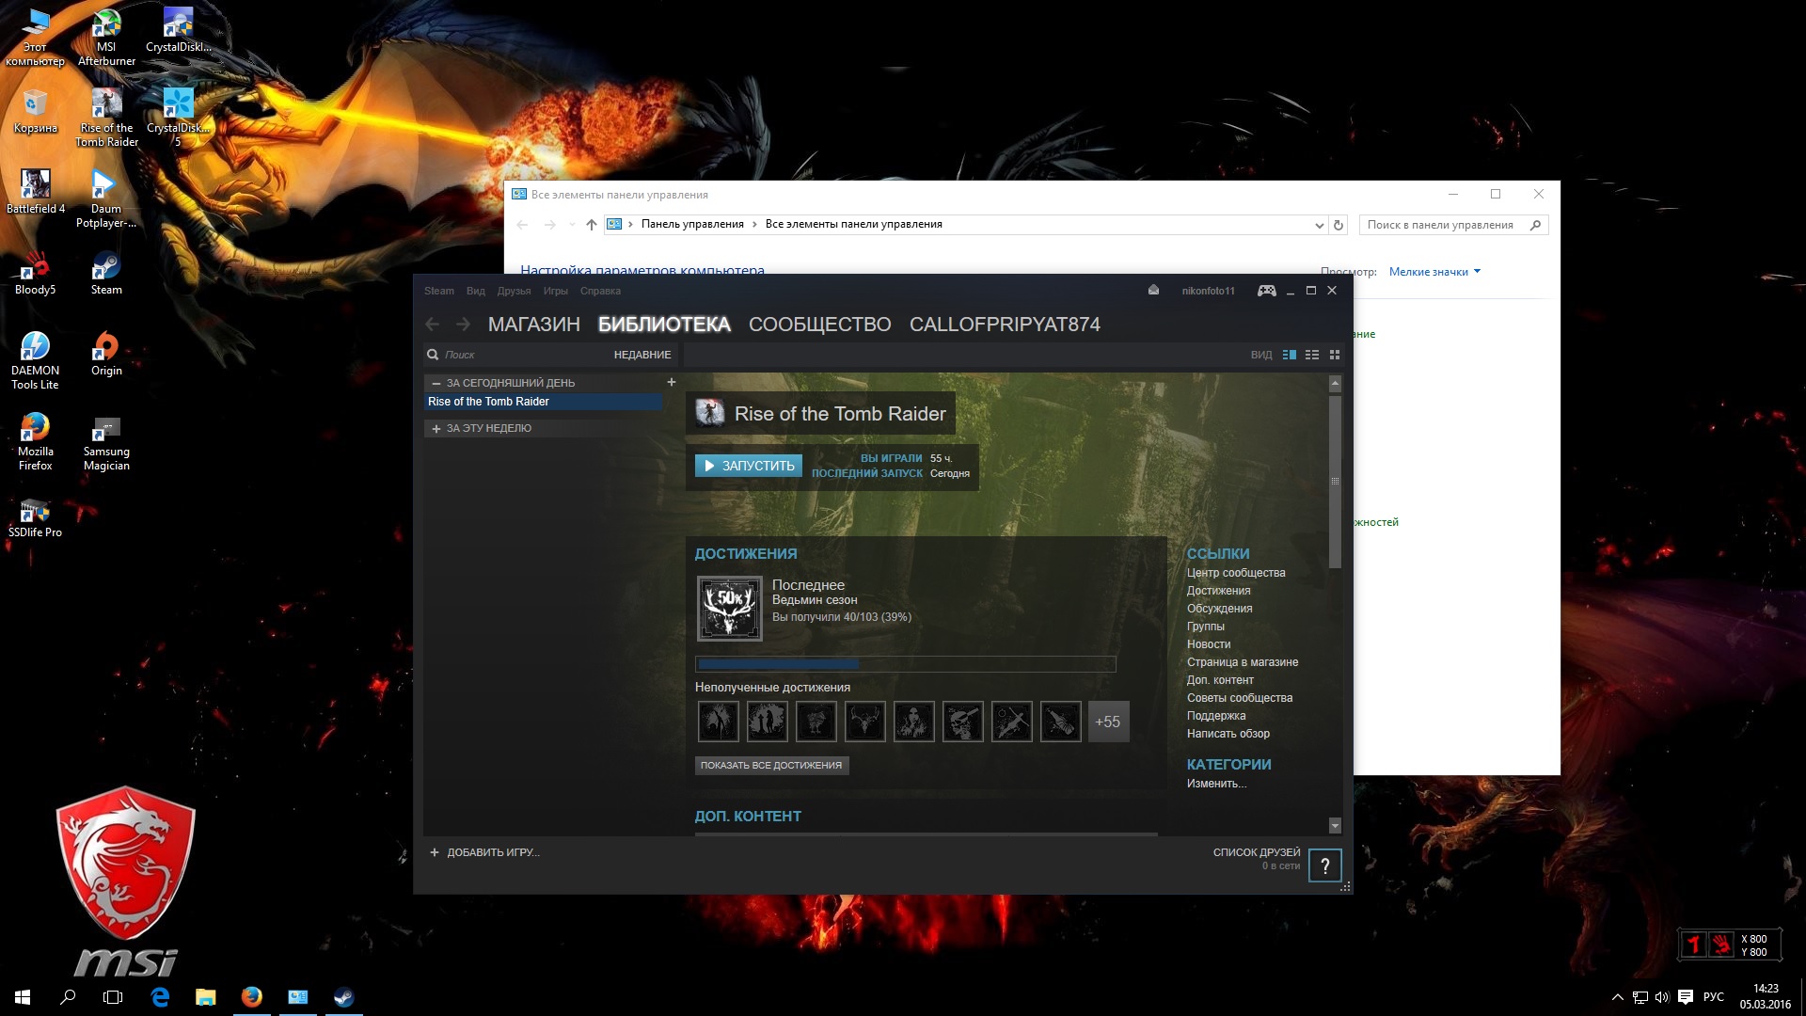Switch library to detail view icon
The image size is (1806, 1016).
coord(1289,355)
